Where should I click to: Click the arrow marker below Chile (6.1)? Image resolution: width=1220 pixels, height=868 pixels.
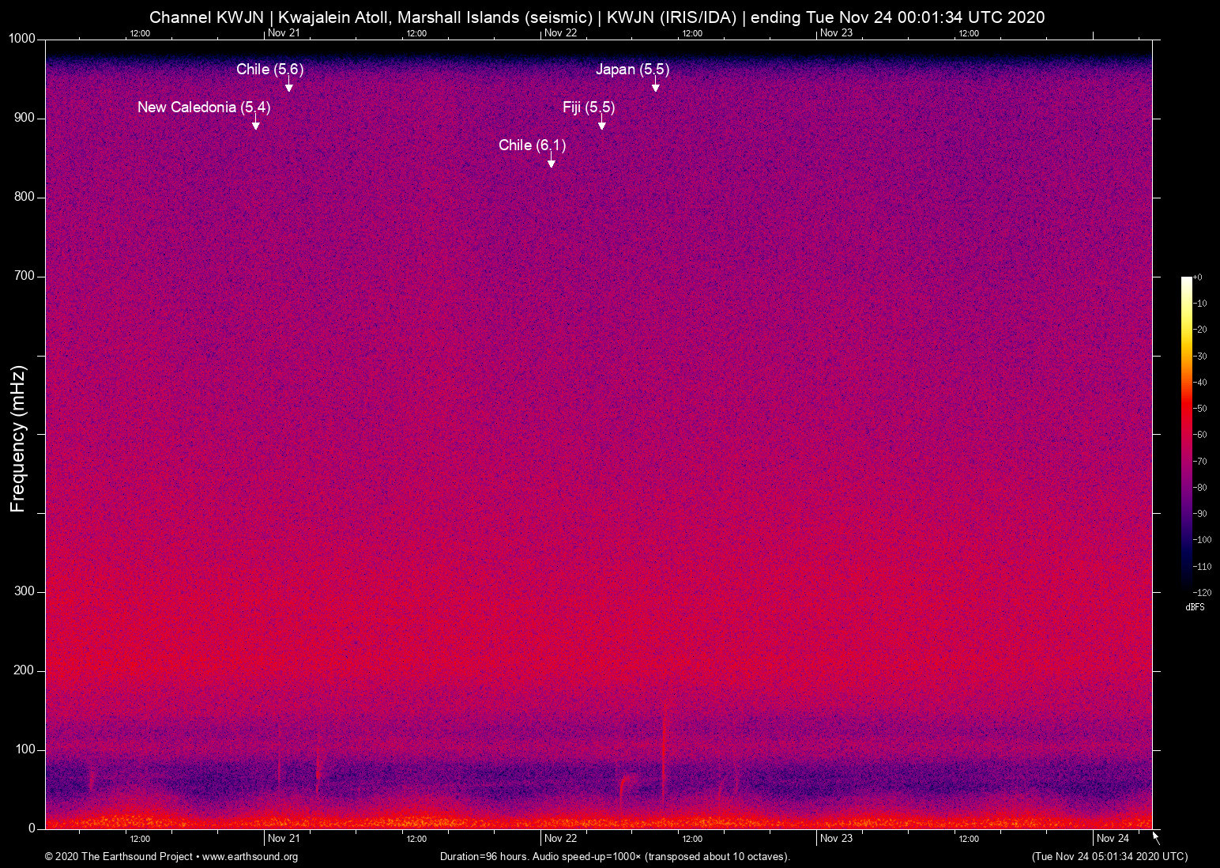pyautogui.click(x=552, y=163)
